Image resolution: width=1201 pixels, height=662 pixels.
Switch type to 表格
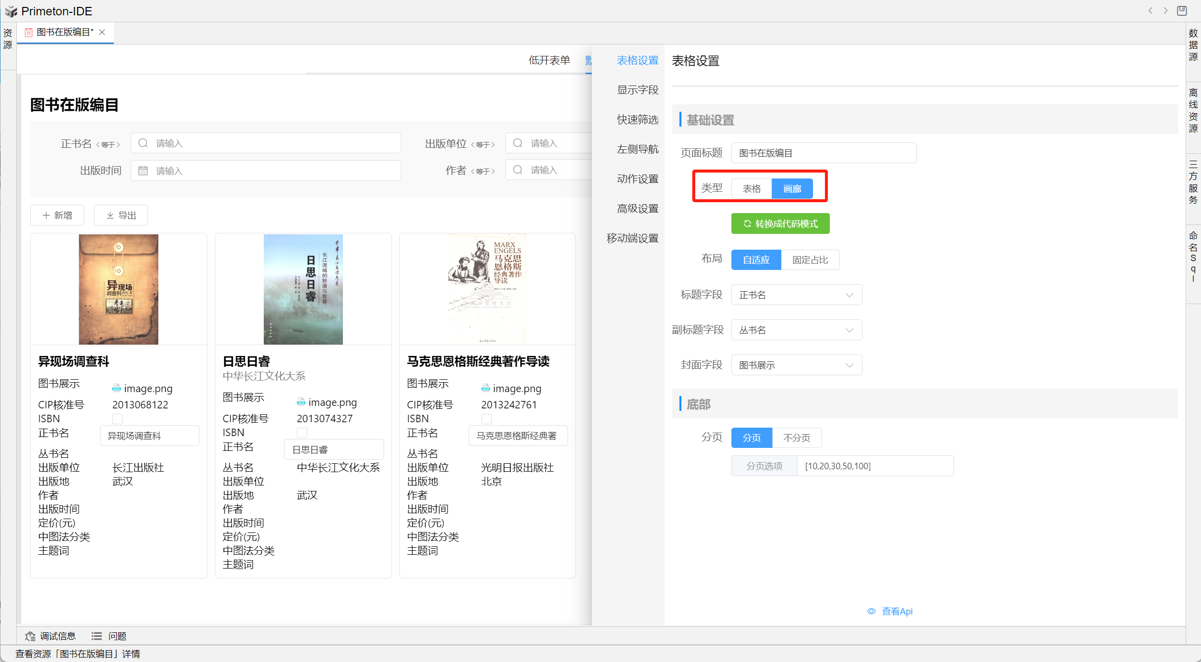[752, 189]
